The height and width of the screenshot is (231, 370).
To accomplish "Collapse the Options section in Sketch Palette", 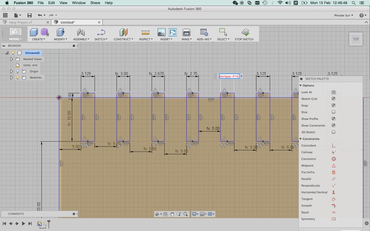I will (301, 85).
